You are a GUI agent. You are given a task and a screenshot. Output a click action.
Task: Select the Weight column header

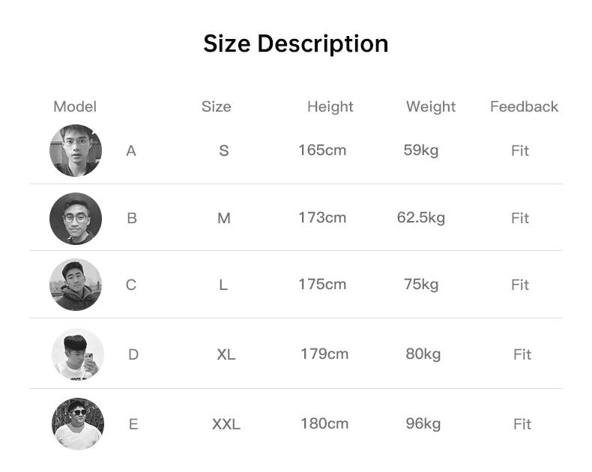[431, 106]
